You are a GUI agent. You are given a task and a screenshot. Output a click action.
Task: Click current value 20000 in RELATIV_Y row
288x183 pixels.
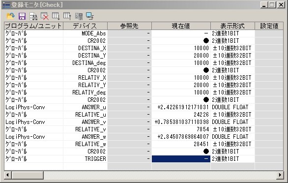click(x=181, y=85)
